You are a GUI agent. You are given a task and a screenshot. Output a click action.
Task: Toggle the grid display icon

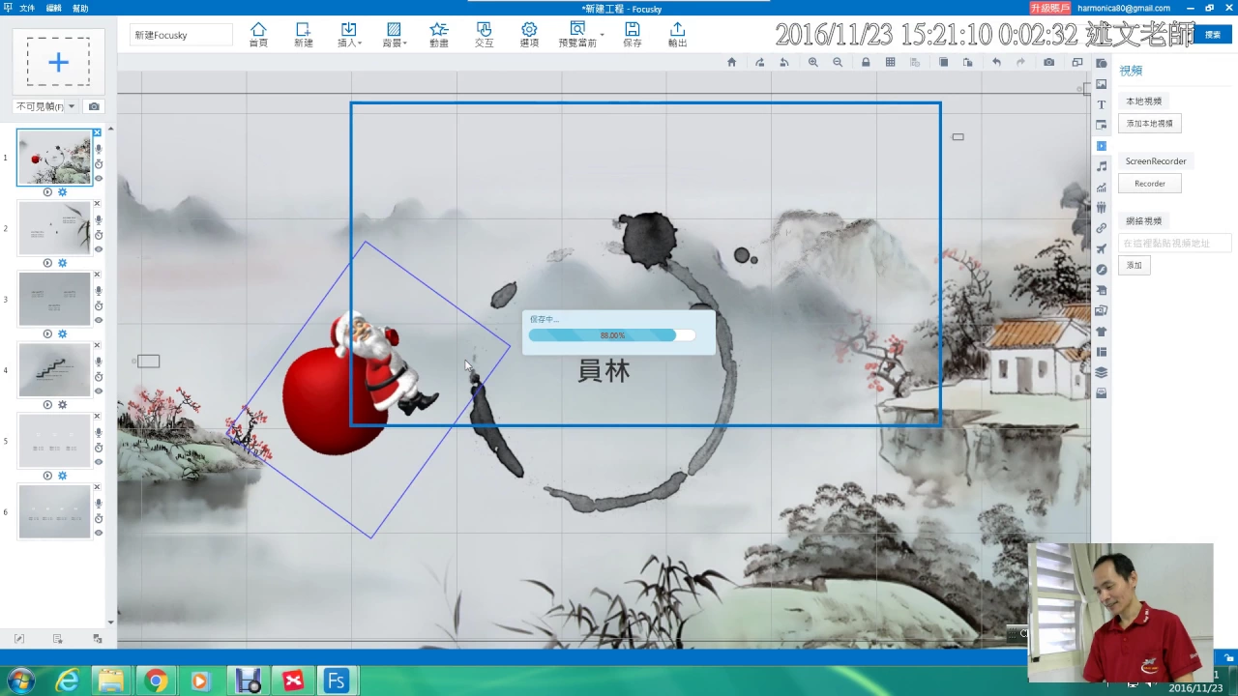click(890, 62)
